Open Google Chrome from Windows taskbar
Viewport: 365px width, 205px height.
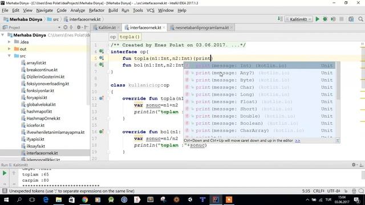[x=85, y=200]
